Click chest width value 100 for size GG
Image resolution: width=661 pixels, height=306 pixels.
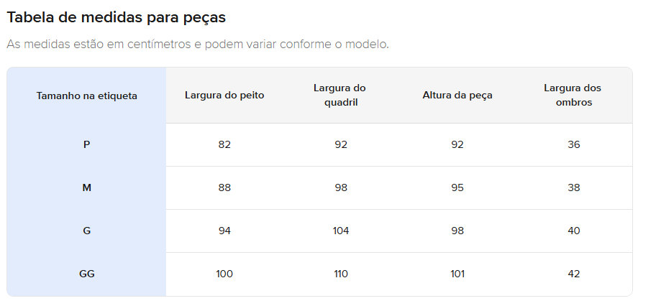tap(224, 274)
